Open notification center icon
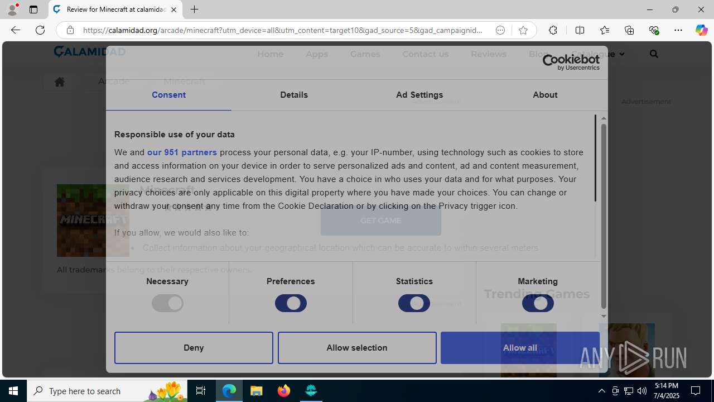This screenshot has height=402, width=714. point(696,391)
